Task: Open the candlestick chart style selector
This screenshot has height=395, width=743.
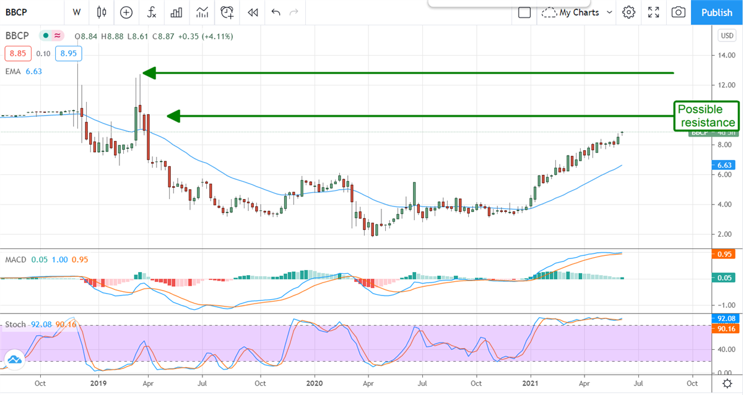Action: point(102,12)
